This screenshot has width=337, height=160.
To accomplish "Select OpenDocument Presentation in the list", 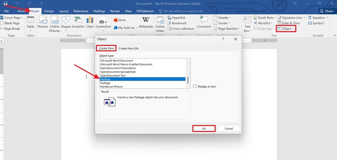I will pos(143,68).
